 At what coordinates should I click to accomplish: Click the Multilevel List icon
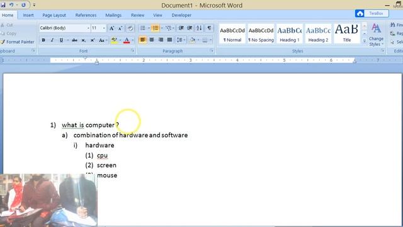[168, 28]
